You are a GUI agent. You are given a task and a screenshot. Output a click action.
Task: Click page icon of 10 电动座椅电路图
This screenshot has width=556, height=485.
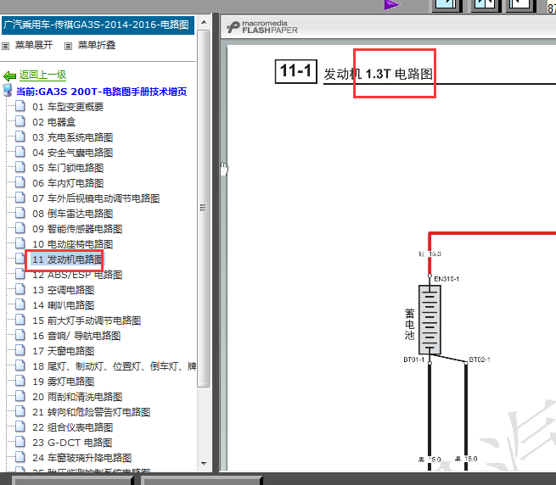[20, 243]
